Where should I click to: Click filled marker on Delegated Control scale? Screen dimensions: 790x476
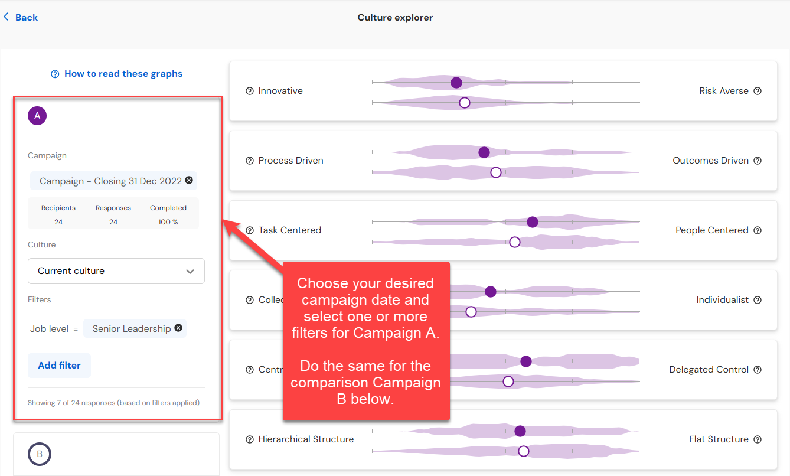526,361
